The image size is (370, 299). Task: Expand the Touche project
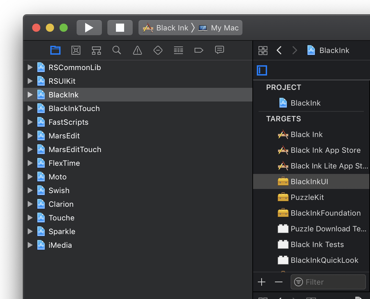pyautogui.click(x=30, y=218)
